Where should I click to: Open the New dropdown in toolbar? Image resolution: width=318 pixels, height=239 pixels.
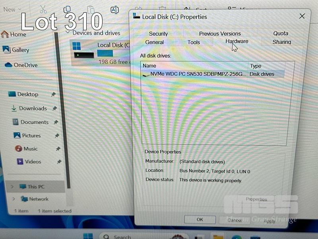tap(12, 9)
